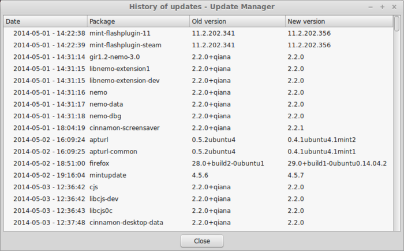Close window using titlebar X icon
The image size is (404, 251).
click(x=393, y=7)
